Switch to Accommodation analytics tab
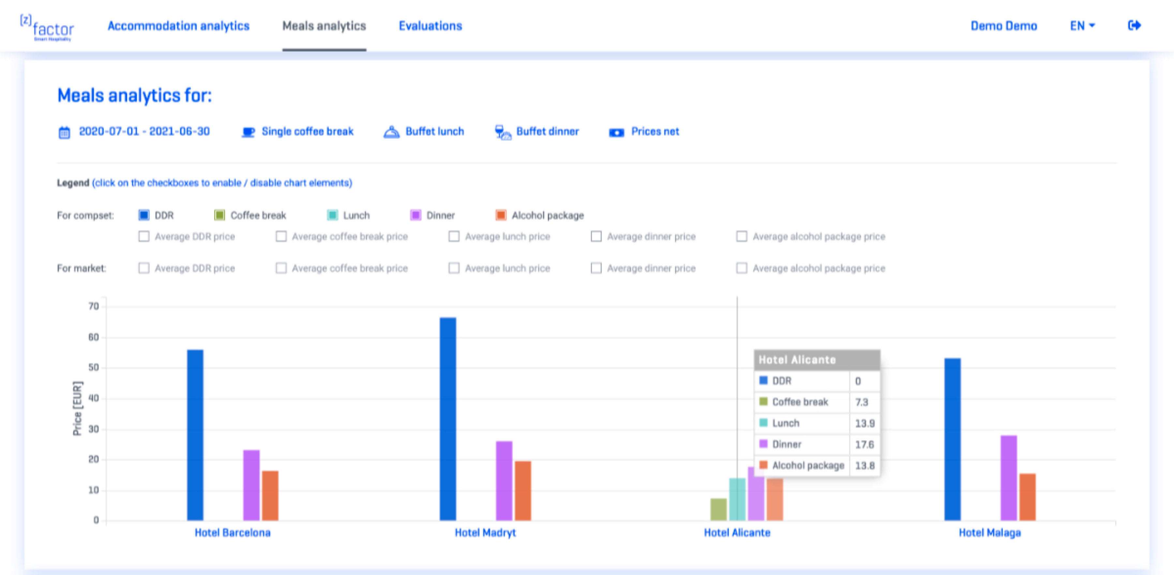1174x575 pixels. click(x=178, y=26)
